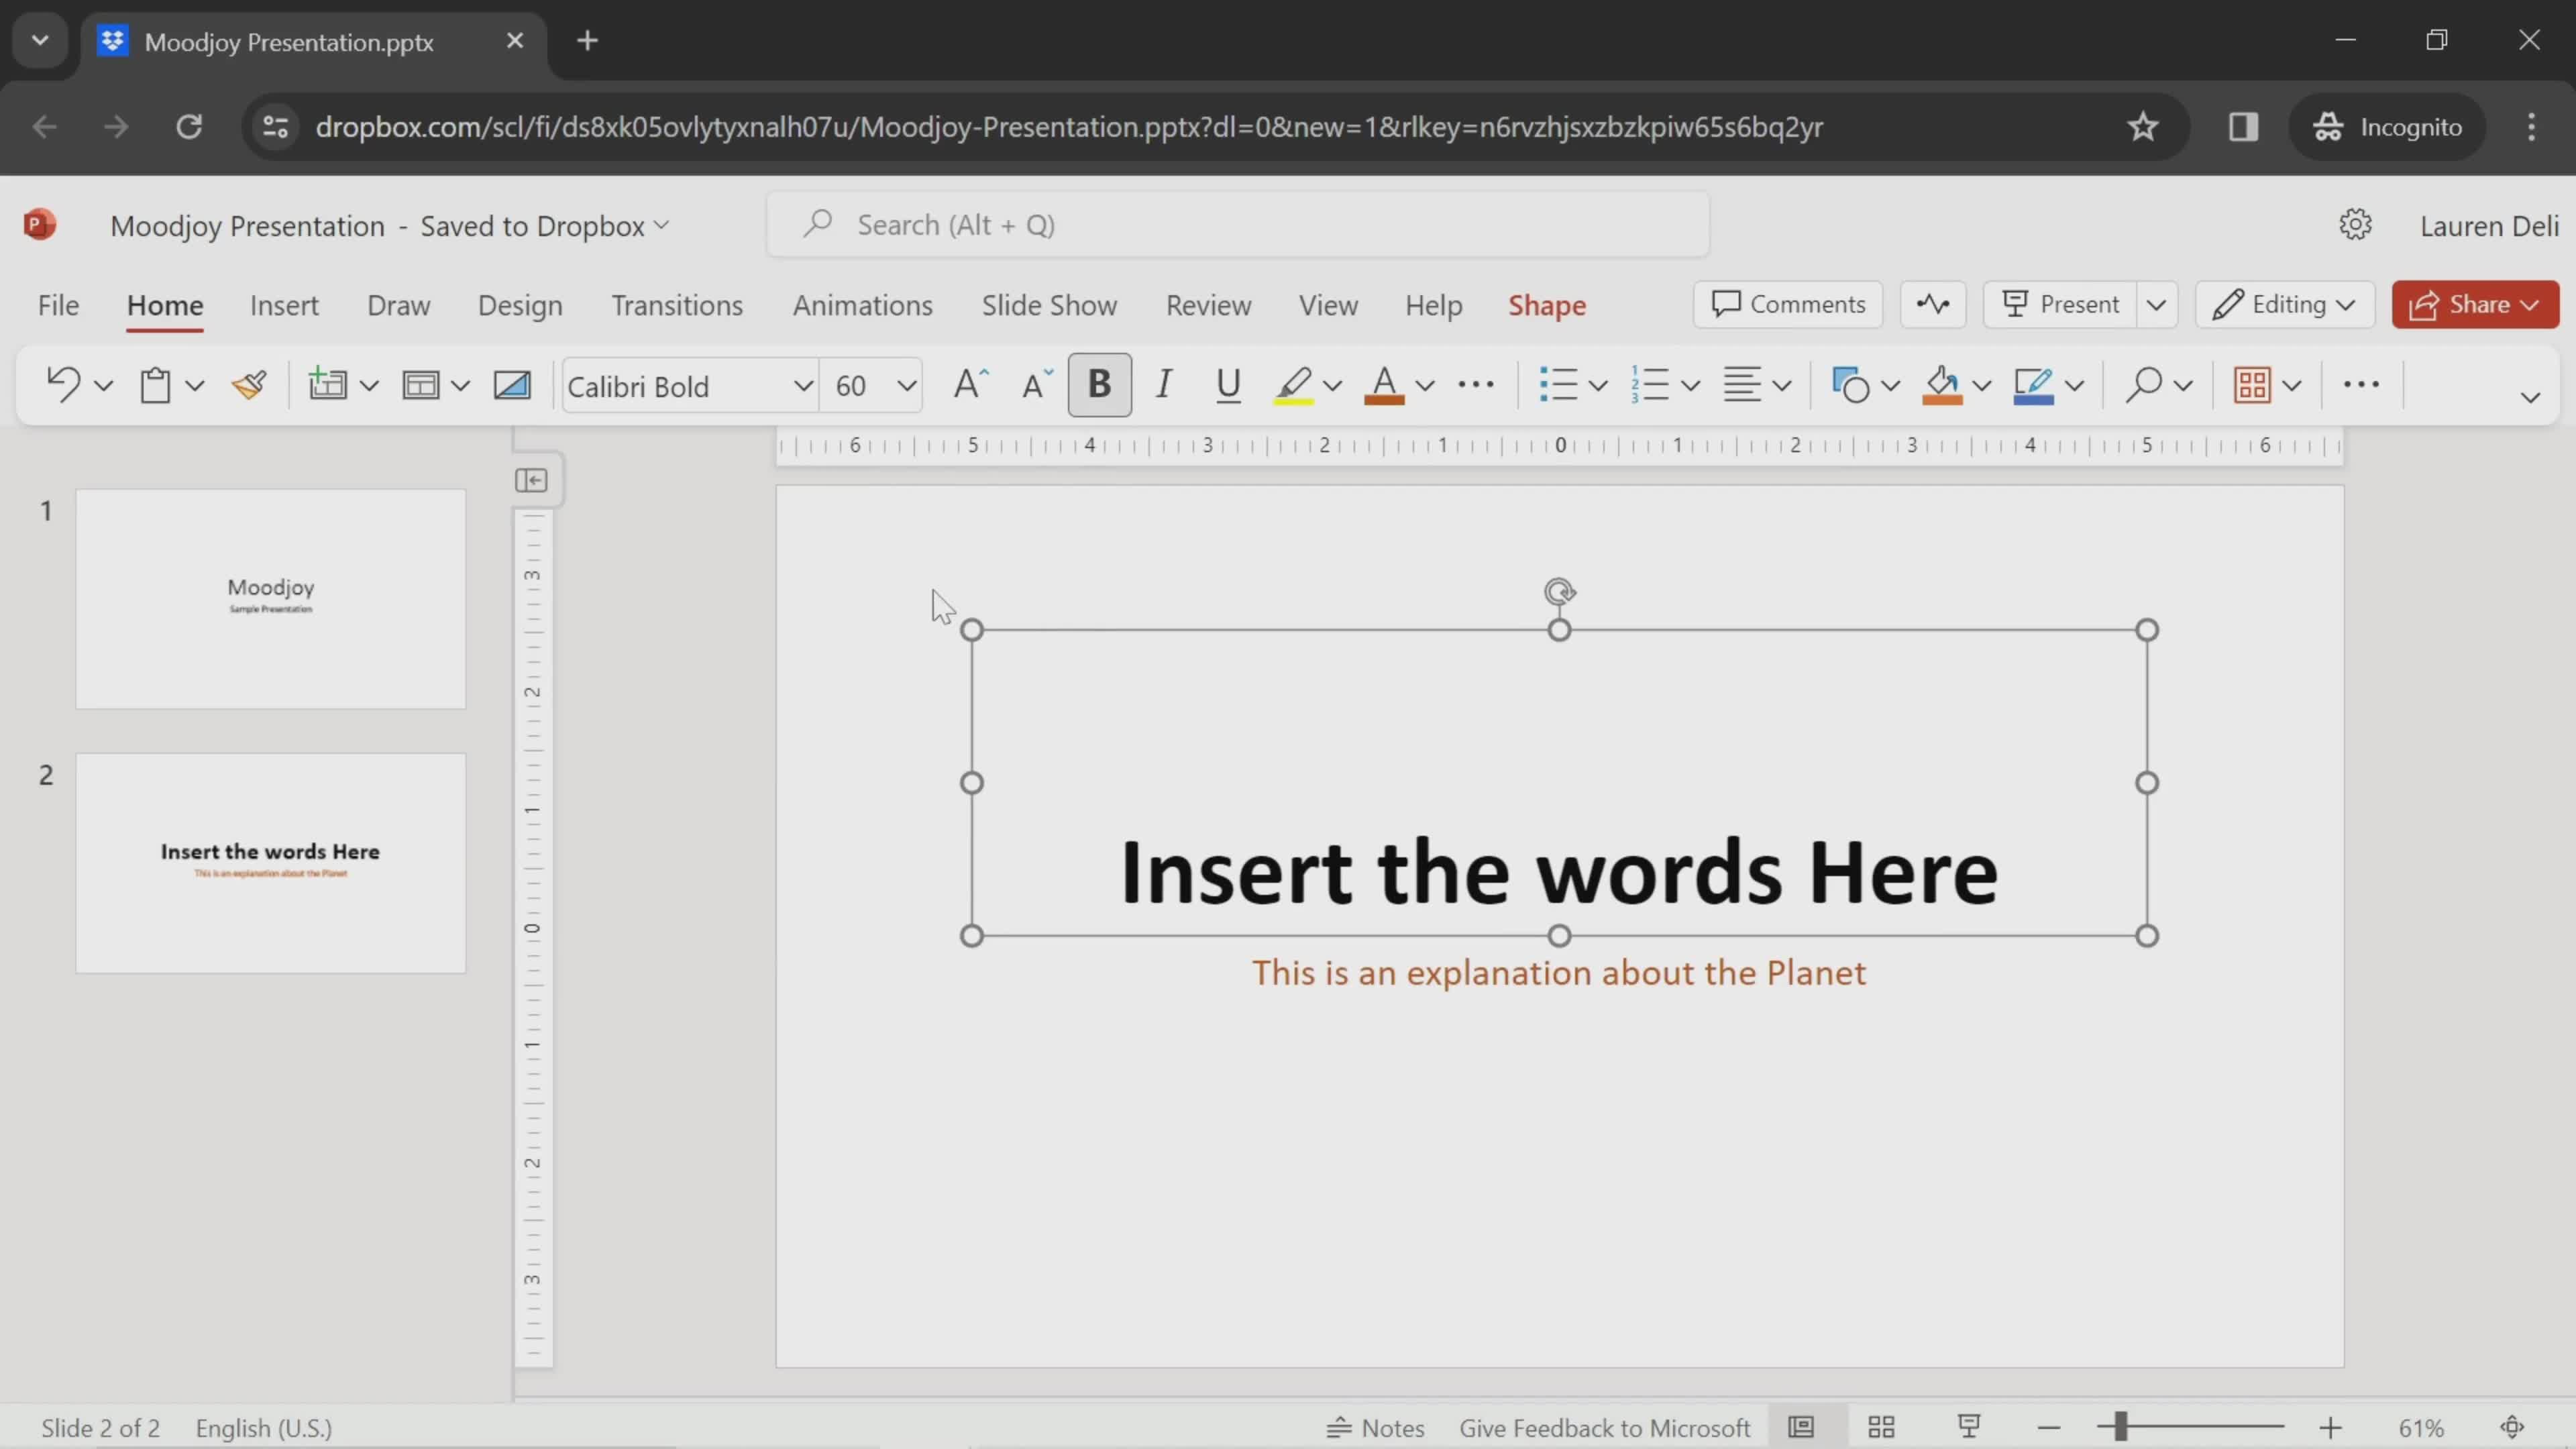Switch to the Transitions tab
2576x1449 pixels.
tap(677, 305)
